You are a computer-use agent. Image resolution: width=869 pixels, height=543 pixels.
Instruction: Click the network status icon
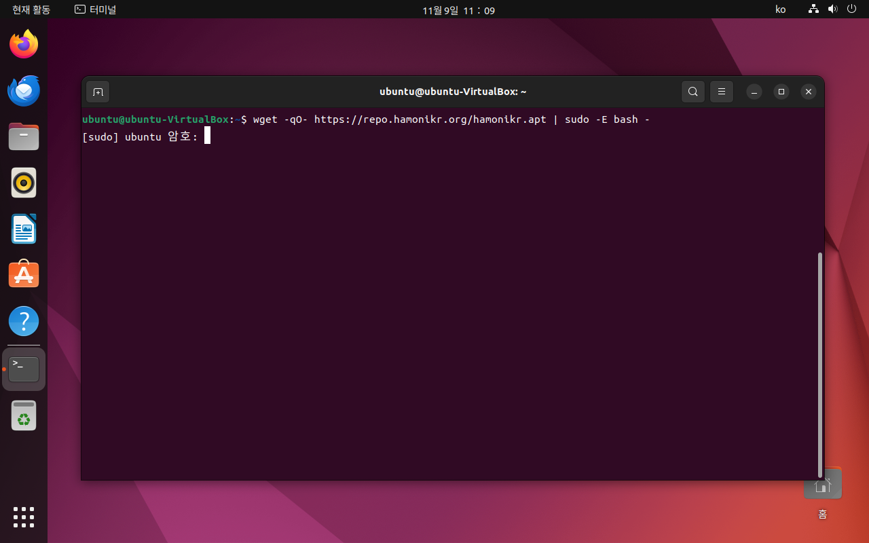(813, 10)
